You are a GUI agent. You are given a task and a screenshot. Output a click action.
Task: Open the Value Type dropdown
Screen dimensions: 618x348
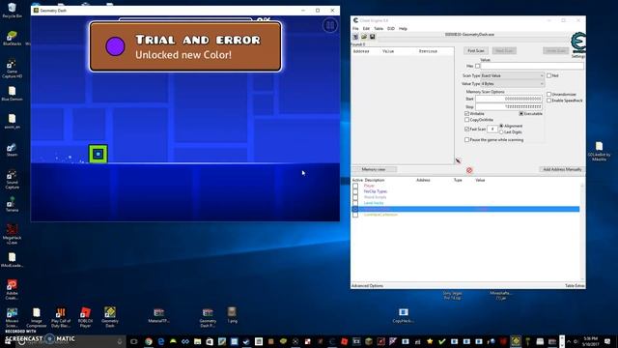pyautogui.click(x=513, y=84)
